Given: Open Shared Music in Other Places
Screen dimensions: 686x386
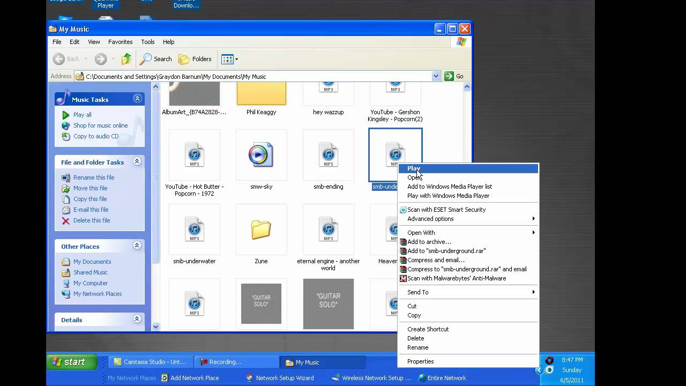Looking at the screenshot, I should [x=91, y=272].
